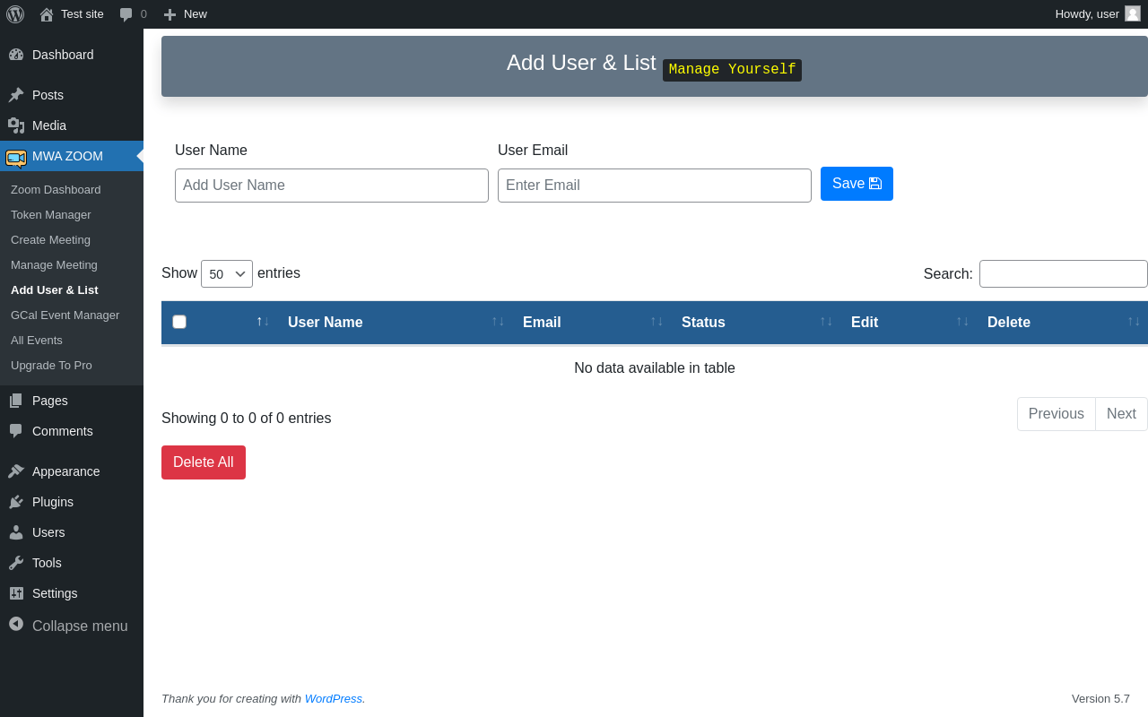Open Token Manager submenu item
1148x717 pixels.
point(51,215)
